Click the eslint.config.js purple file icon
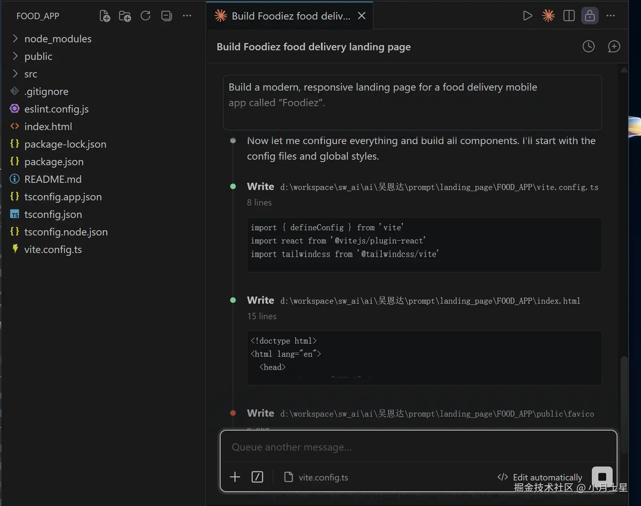The height and width of the screenshot is (506, 641). tap(15, 109)
